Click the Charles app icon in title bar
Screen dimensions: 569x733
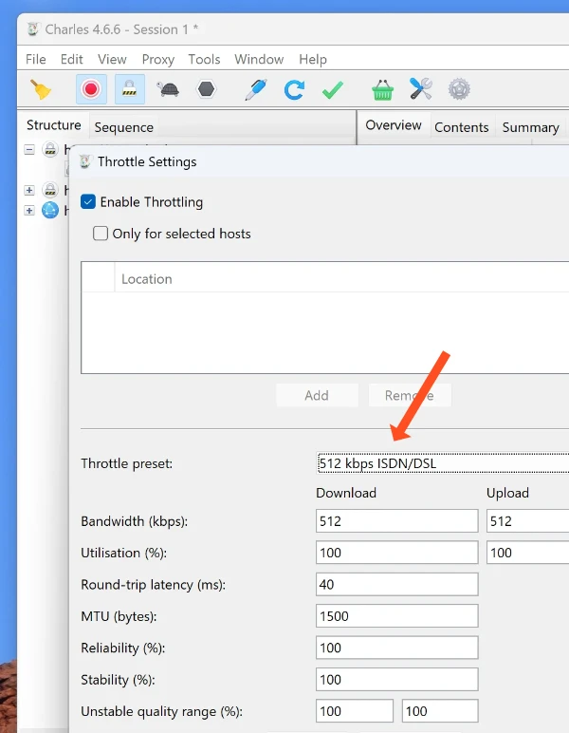(32, 29)
